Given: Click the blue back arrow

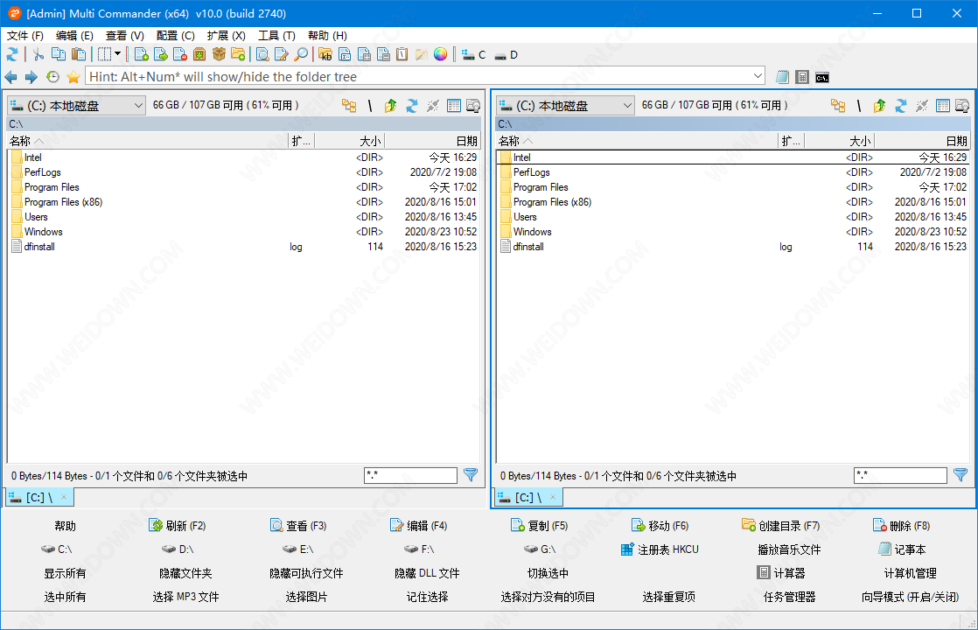Looking at the screenshot, I should pyautogui.click(x=11, y=77).
